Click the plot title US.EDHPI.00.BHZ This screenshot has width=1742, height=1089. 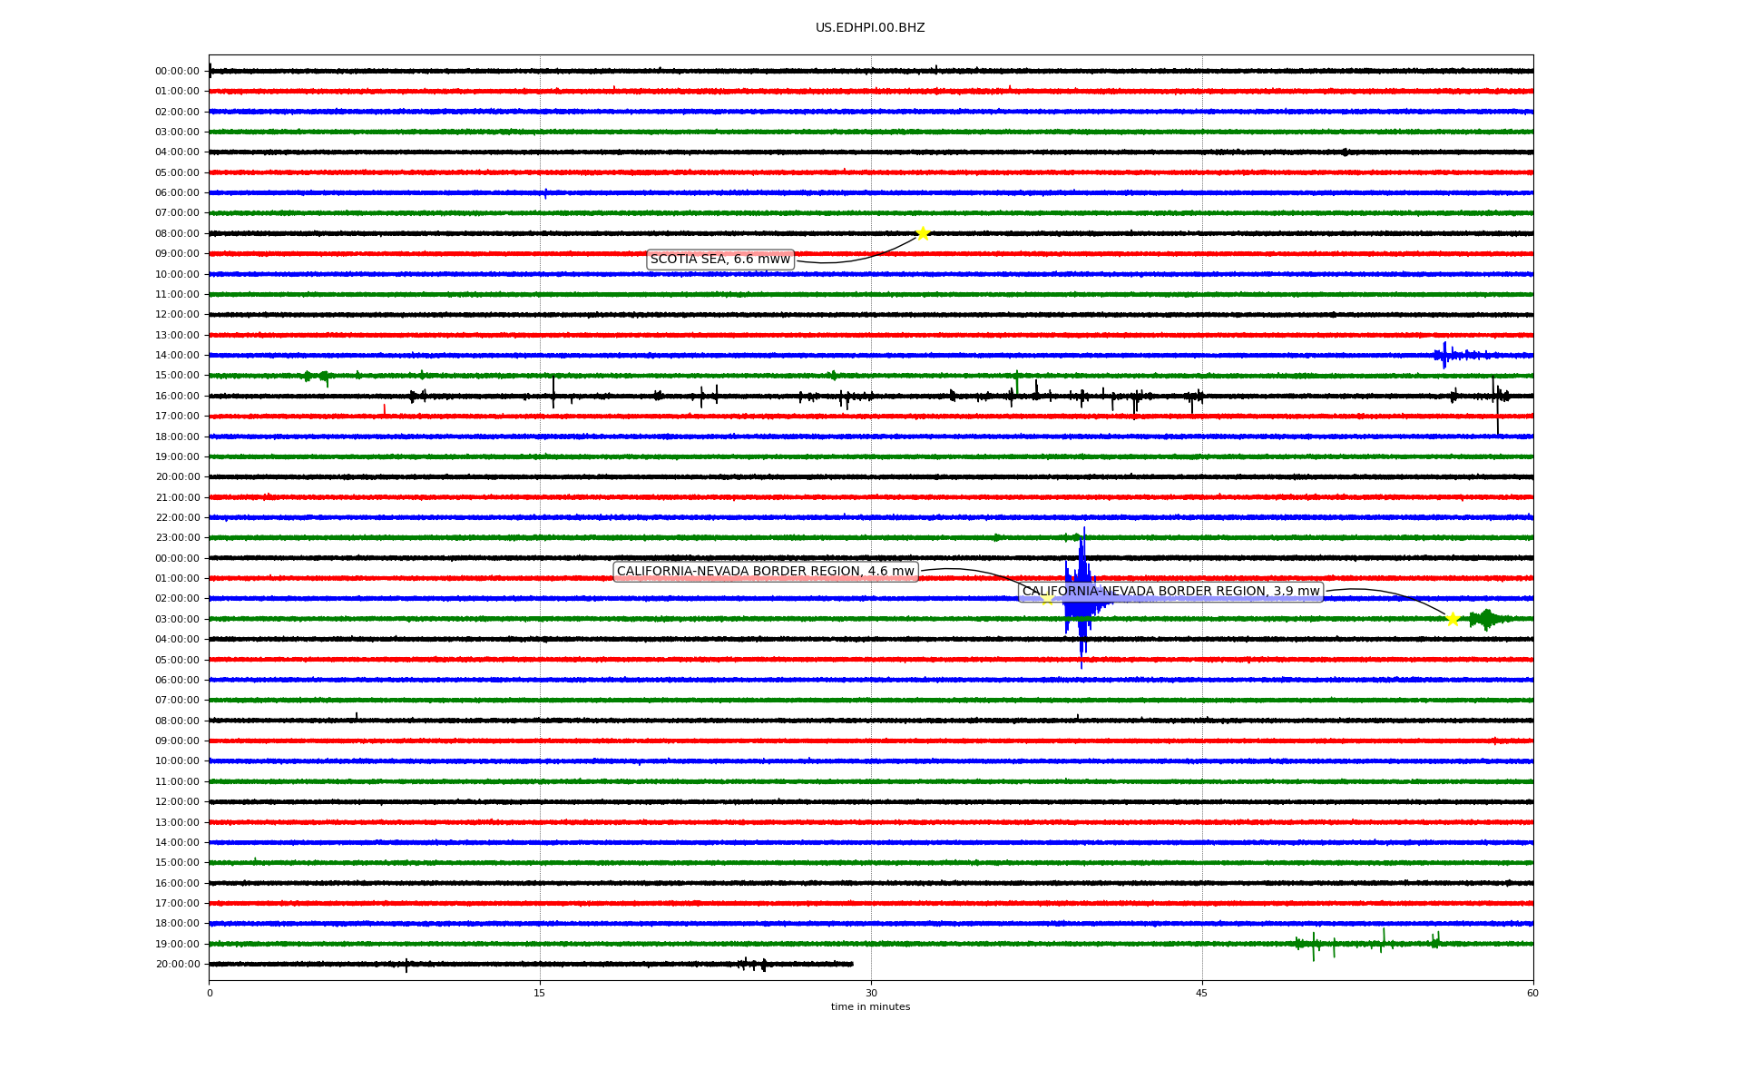pyautogui.click(x=870, y=28)
